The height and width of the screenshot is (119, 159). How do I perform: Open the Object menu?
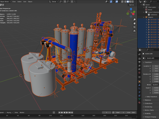click(x=30, y=2)
